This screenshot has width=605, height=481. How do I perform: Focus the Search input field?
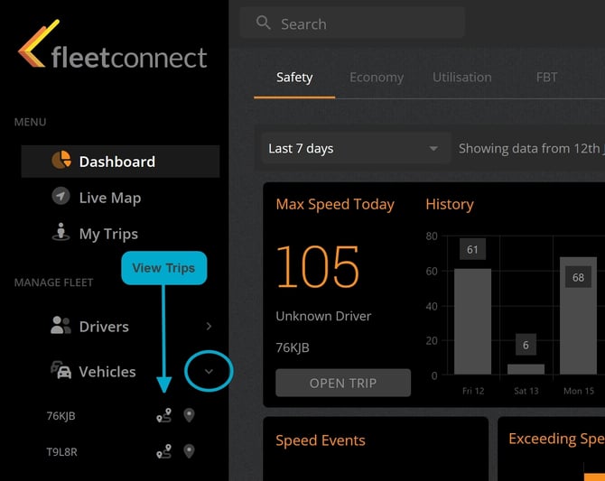pyautogui.click(x=352, y=23)
